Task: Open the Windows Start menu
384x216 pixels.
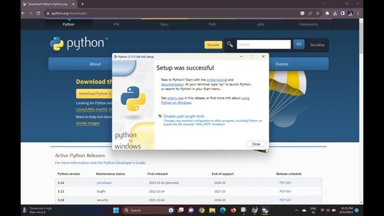Action: (x=116, y=210)
